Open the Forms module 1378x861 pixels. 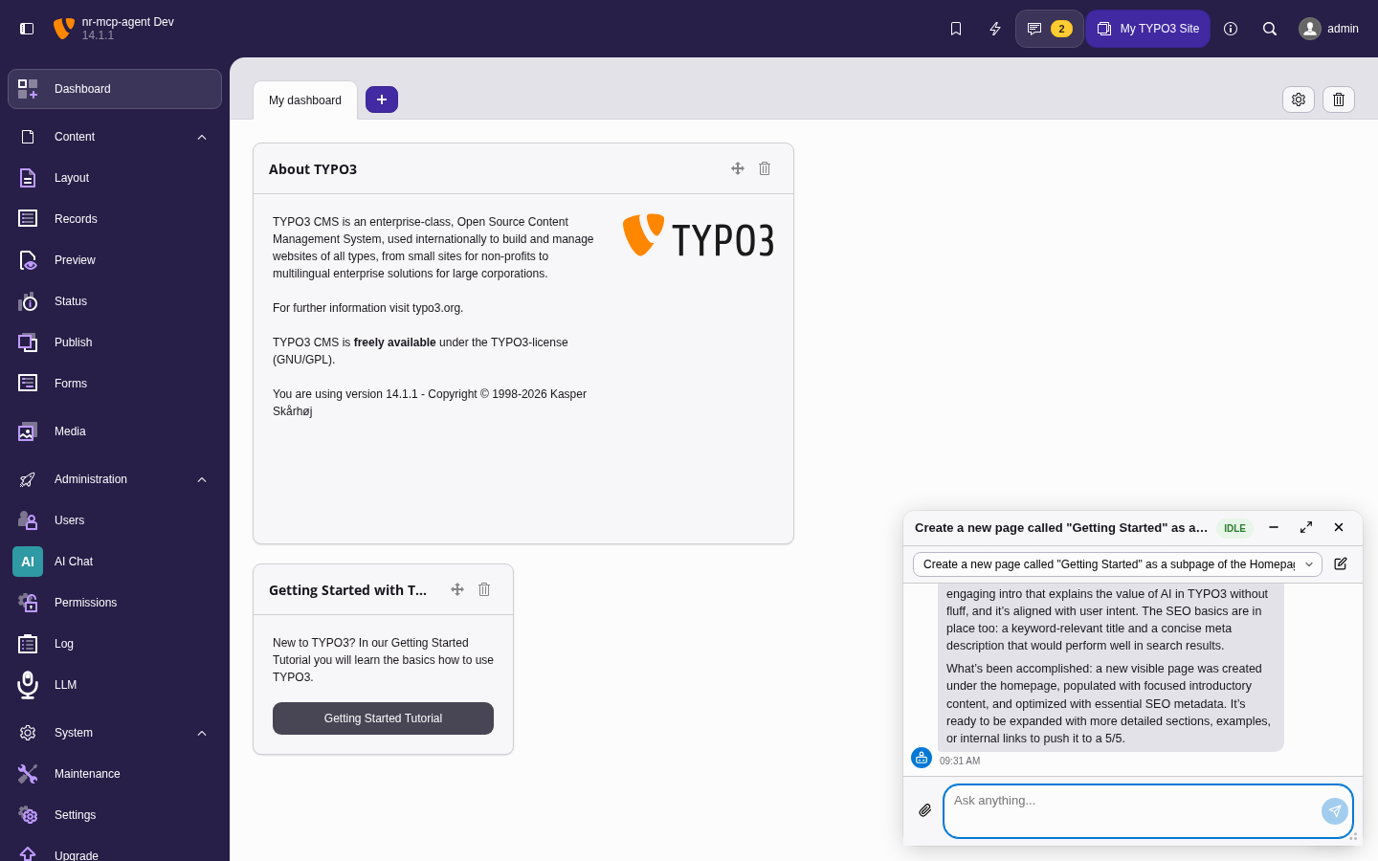pos(115,384)
